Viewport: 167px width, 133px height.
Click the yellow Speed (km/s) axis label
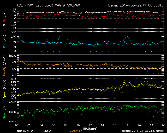point(4,90)
